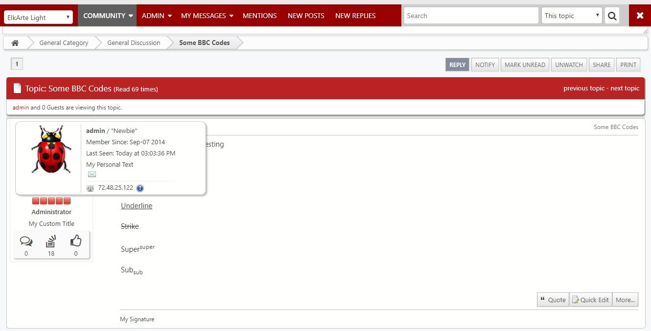Viewport: 651px width, 331px height.
Task: Click the Notify button
Action: [485, 65]
